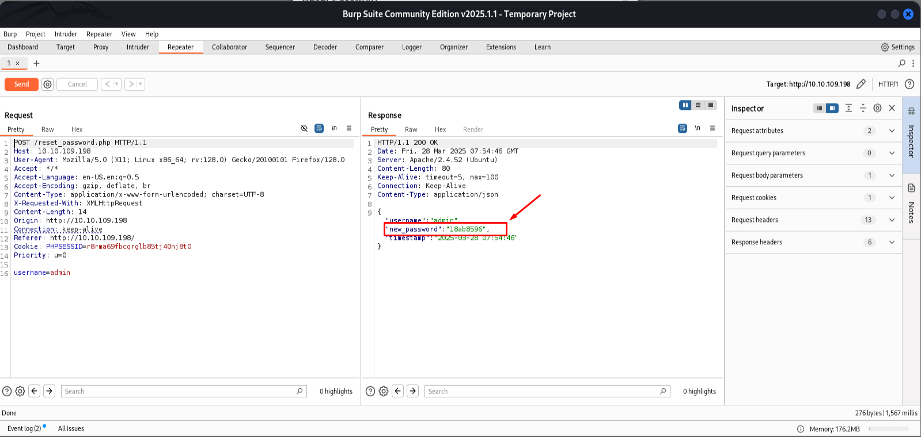Click Inspector glasses icon in side strip
The width and height of the screenshot is (921, 437).
[x=911, y=111]
